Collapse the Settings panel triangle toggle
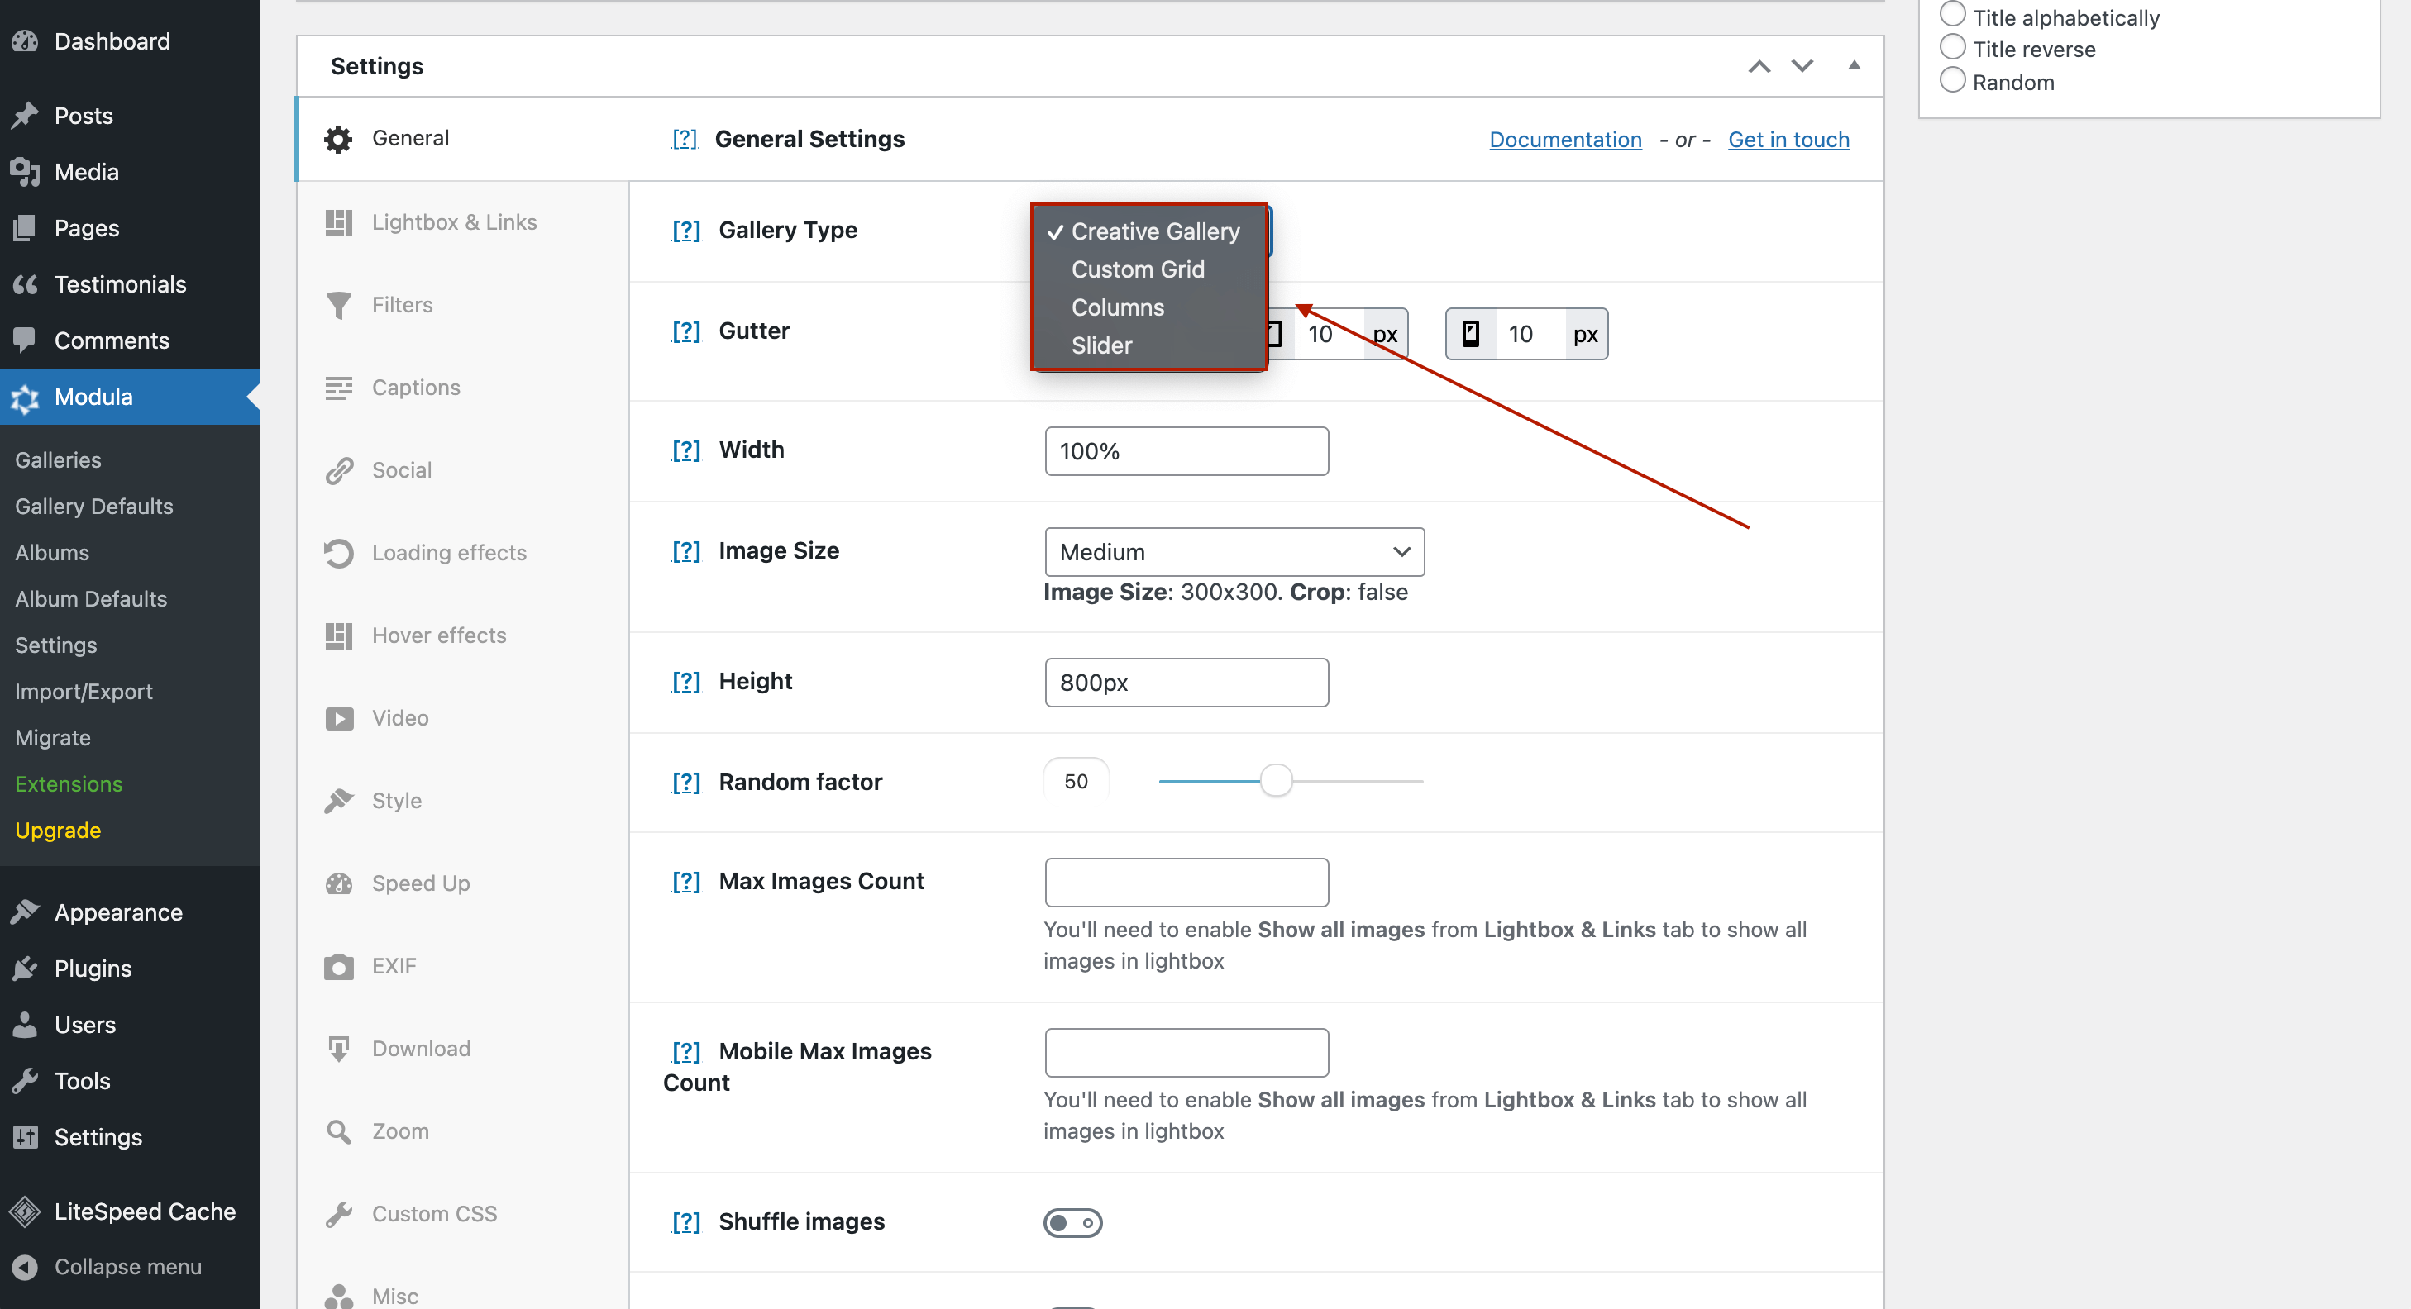2411x1309 pixels. tap(1853, 65)
